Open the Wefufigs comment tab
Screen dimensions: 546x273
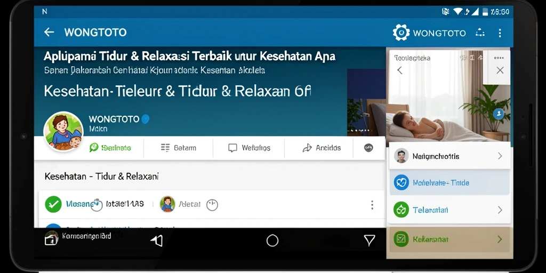pos(249,148)
